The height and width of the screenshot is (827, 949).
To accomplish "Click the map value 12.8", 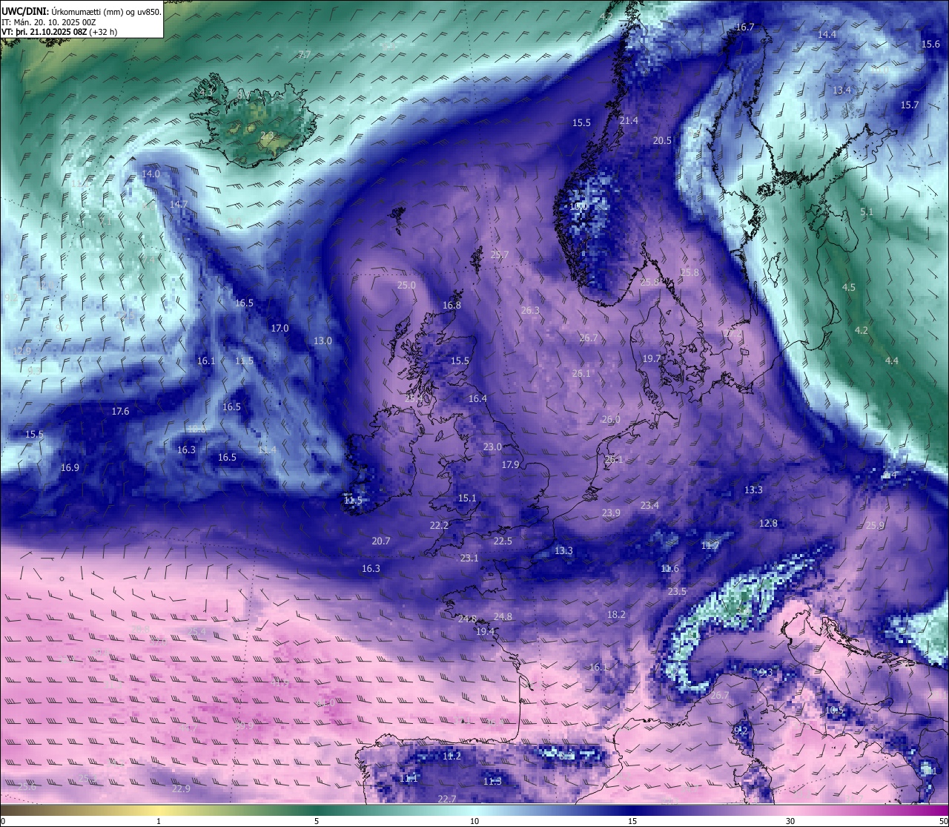I will (x=769, y=524).
